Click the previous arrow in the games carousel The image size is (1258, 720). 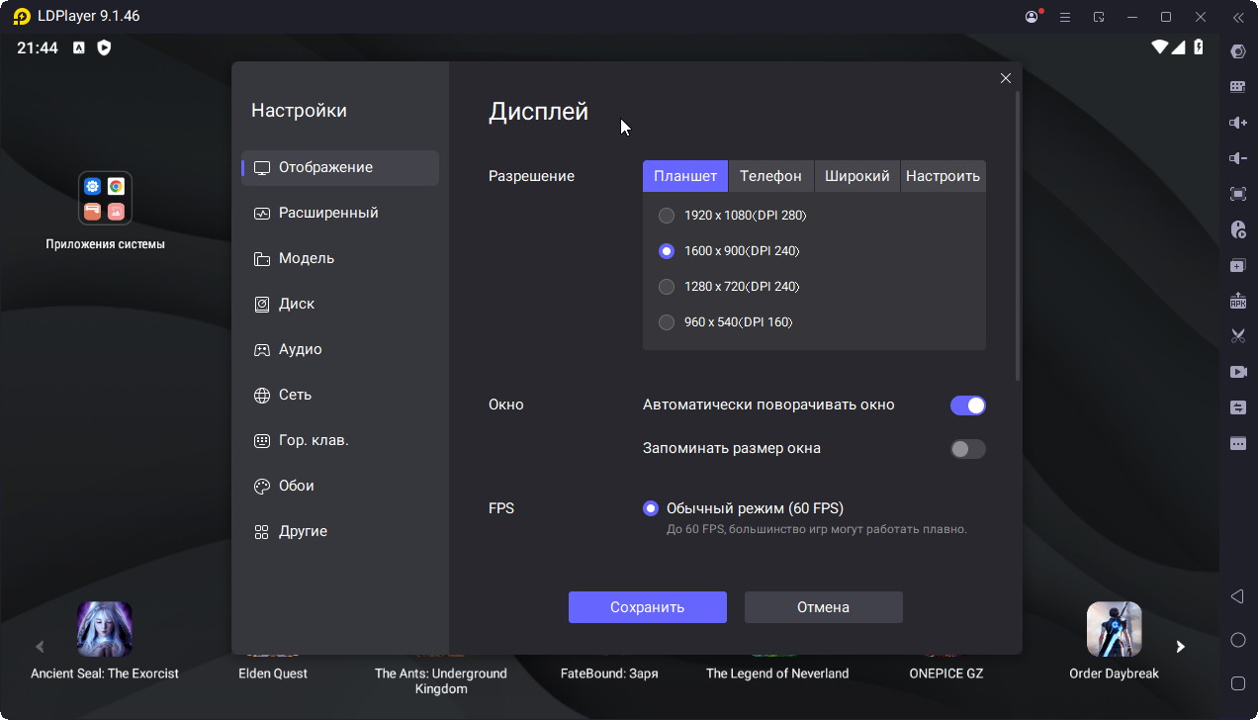click(x=40, y=647)
